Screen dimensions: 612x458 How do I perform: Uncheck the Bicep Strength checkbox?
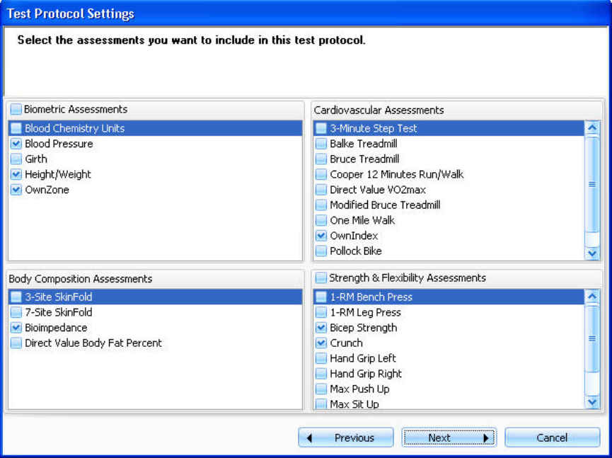point(321,328)
